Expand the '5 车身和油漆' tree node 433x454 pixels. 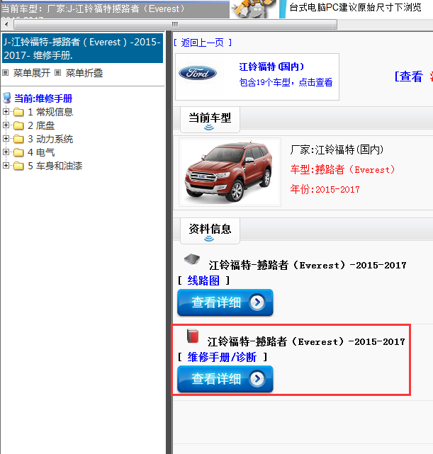[6, 165]
